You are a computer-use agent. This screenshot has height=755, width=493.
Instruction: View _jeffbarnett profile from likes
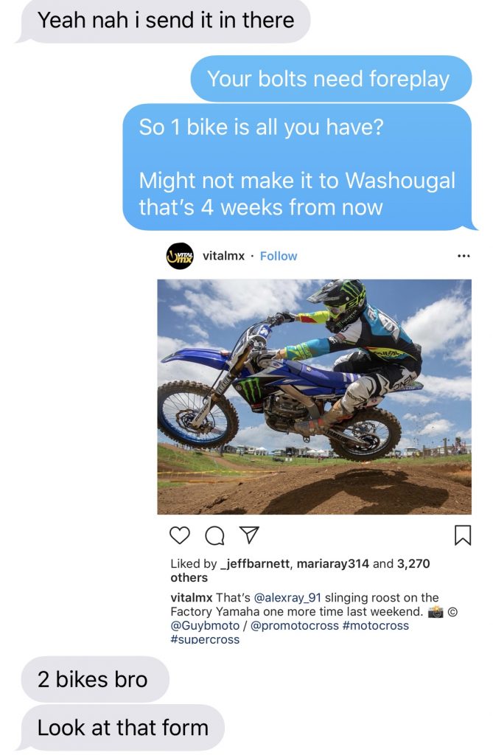(x=255, y=563)
